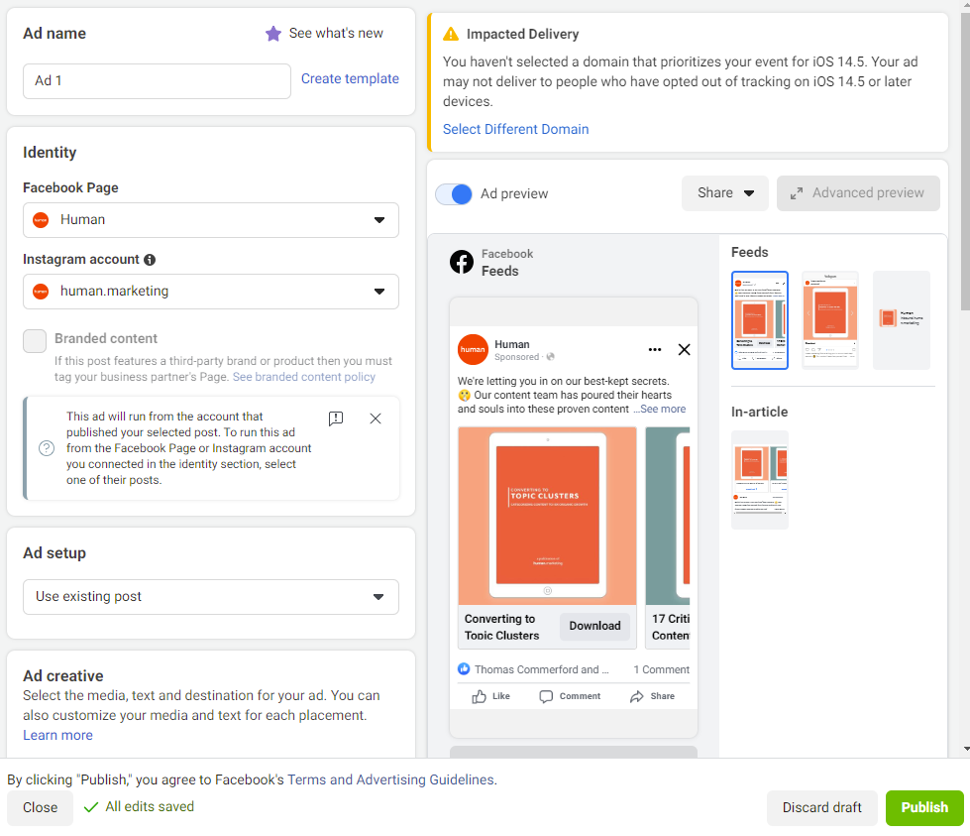The width and height of the screenshot is (970, 836).
Task: Click the Download button on the carousel card
Action: [595, 626]
